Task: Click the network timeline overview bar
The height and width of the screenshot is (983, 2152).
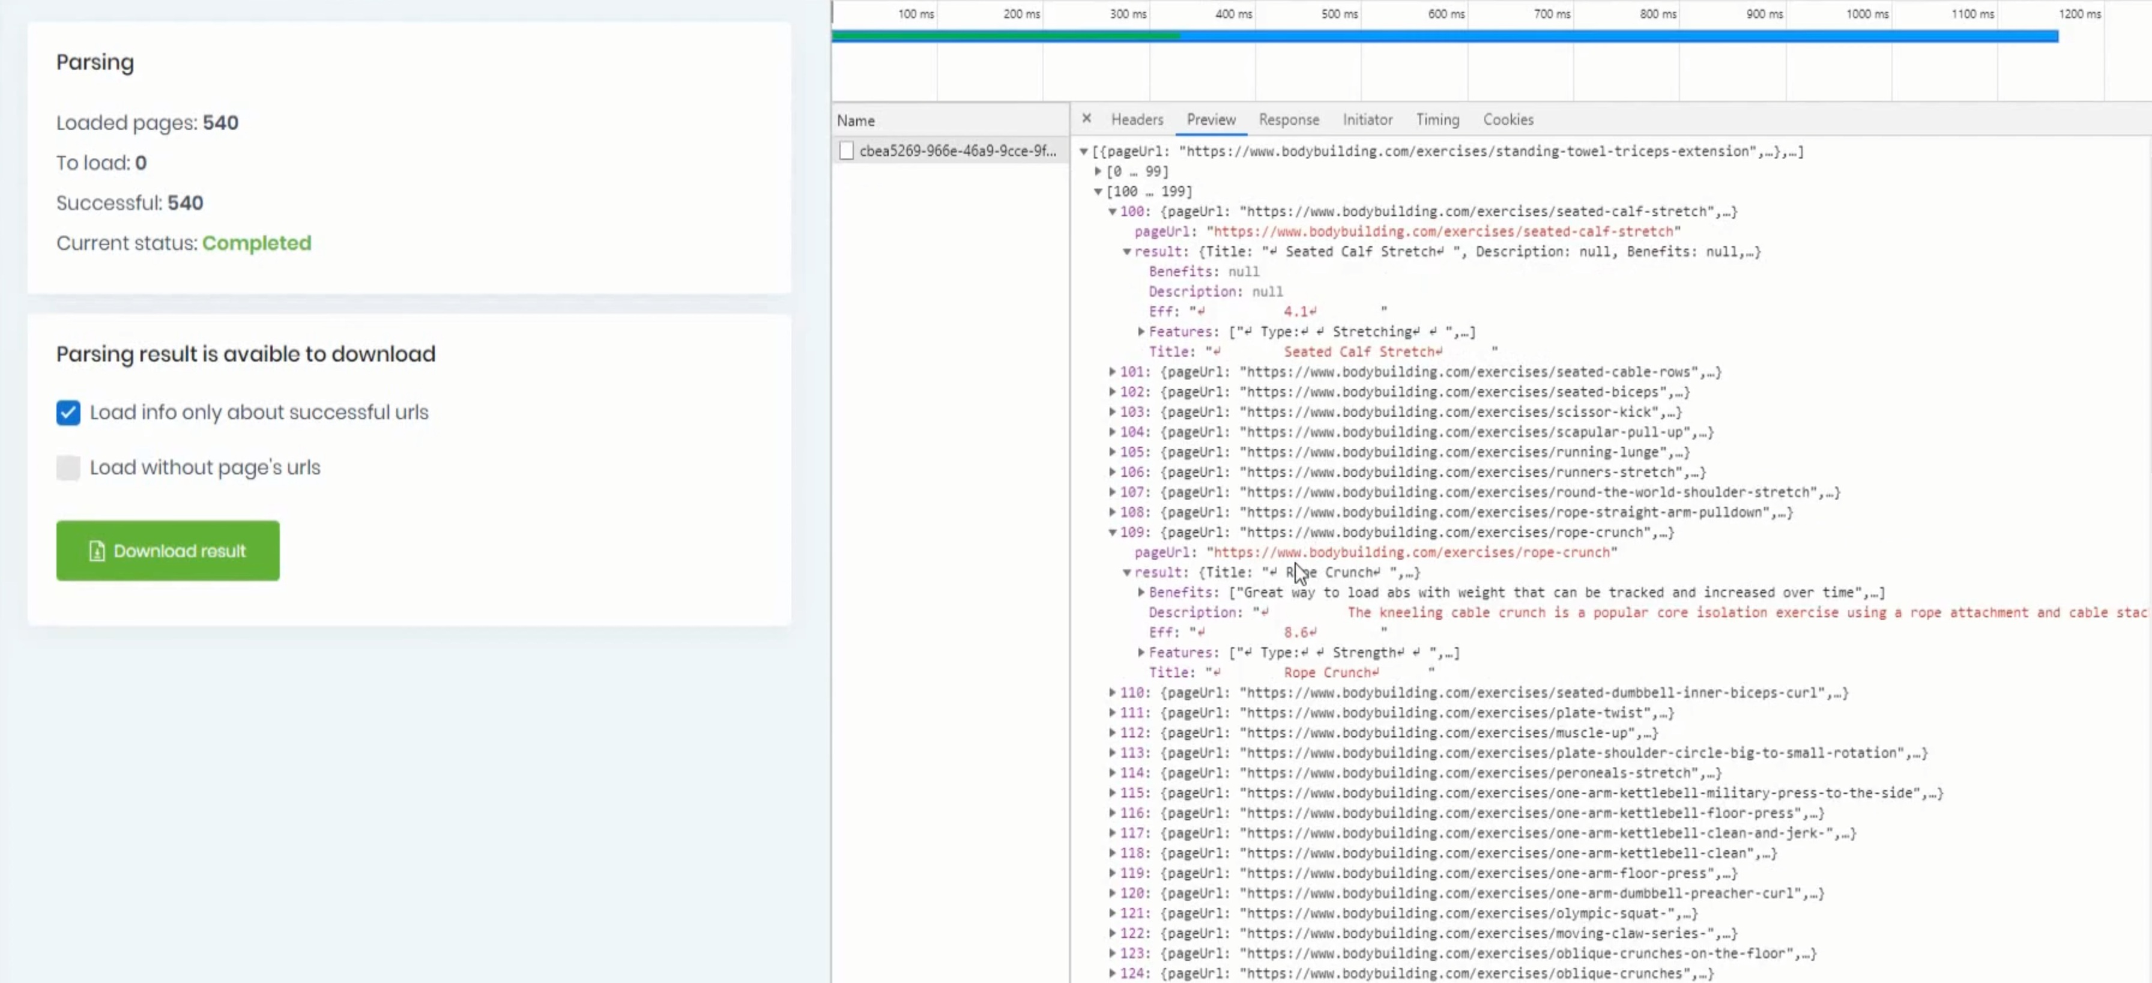Action: click(1445, 36)
